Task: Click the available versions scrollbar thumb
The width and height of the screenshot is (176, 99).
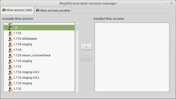Action: click(x=76, y=27)
